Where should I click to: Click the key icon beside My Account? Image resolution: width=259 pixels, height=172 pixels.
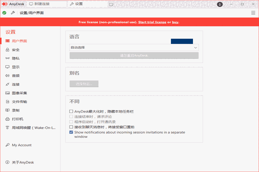pyautogui.click(x=7, y=145)
